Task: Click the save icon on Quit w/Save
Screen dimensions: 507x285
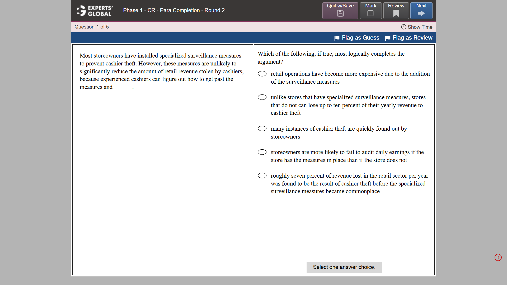Action: pos(340,14)
